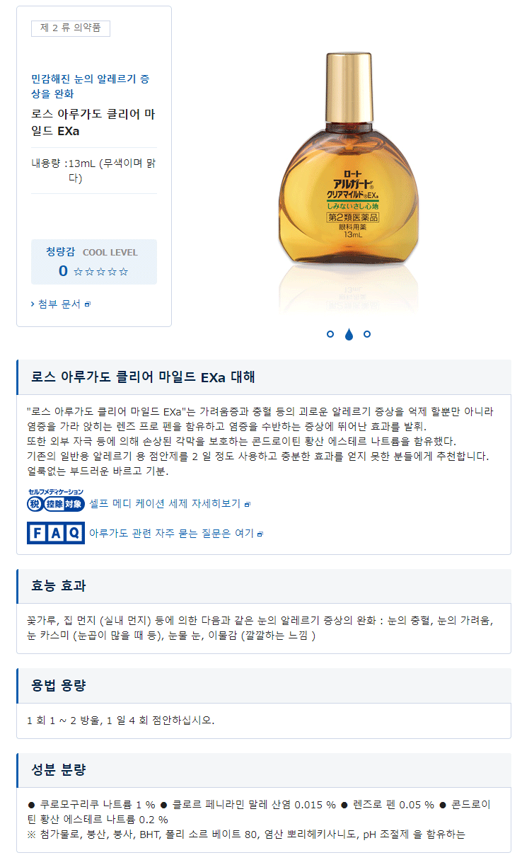Open 셀프 메디 케이션 세제 자세히보기 link
The width and height of the screenshot is (522, 860).
click(165, 504)
